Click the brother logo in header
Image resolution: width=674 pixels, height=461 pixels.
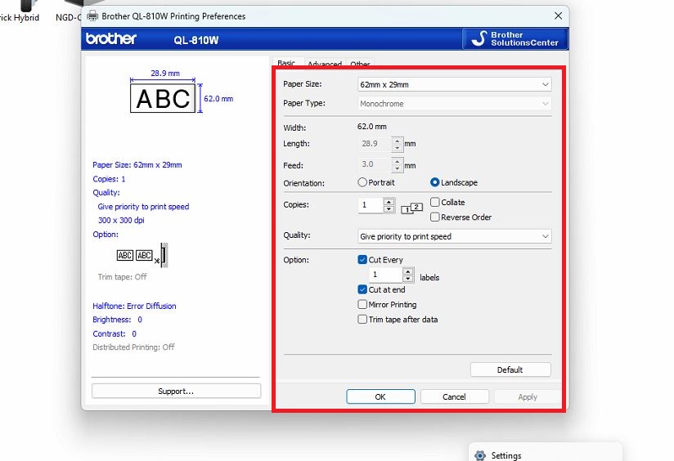[x=111, y=38]
